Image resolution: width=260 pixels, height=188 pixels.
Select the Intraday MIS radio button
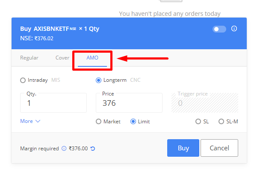click(x=23, y=80)
